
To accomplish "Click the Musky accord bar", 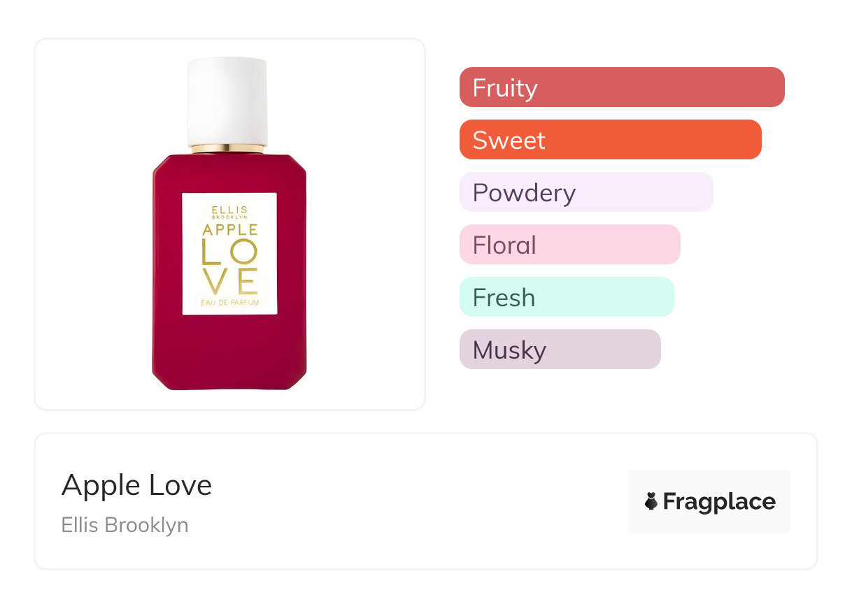I will pos(560,350).
